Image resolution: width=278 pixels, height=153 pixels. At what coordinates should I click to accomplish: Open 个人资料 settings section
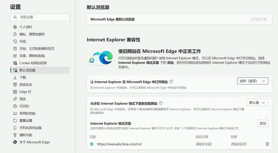[x=26, y=27]
